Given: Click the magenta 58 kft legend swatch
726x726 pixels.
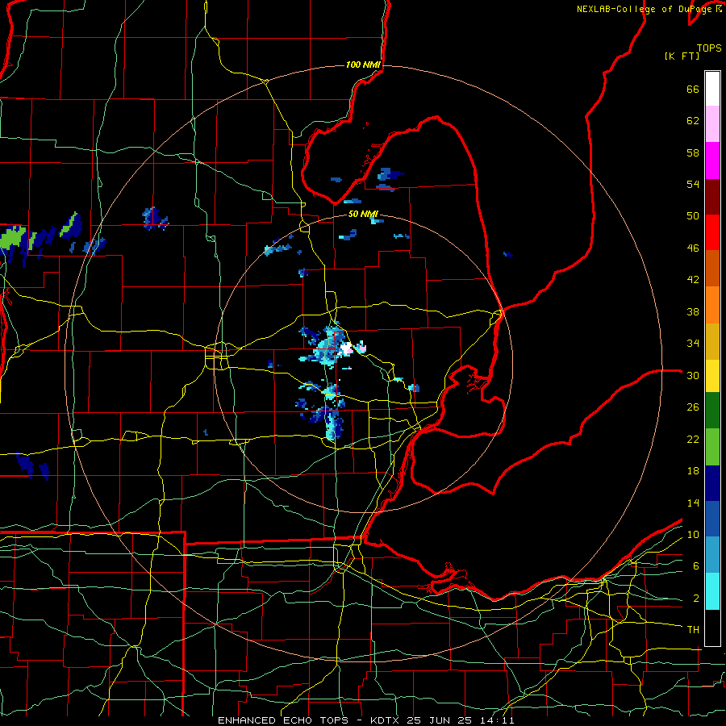Looking at the screenshot, I should [x=712, y=161].
